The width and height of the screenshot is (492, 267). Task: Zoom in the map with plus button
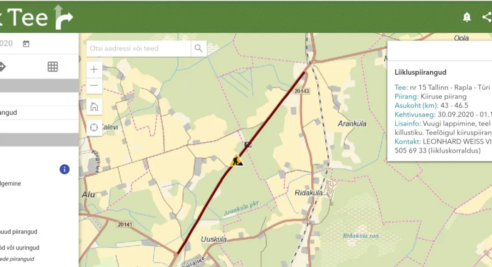click(x=94, y=69)
